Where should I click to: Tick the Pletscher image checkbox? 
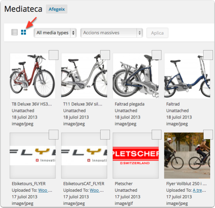(x=157, y=135)
